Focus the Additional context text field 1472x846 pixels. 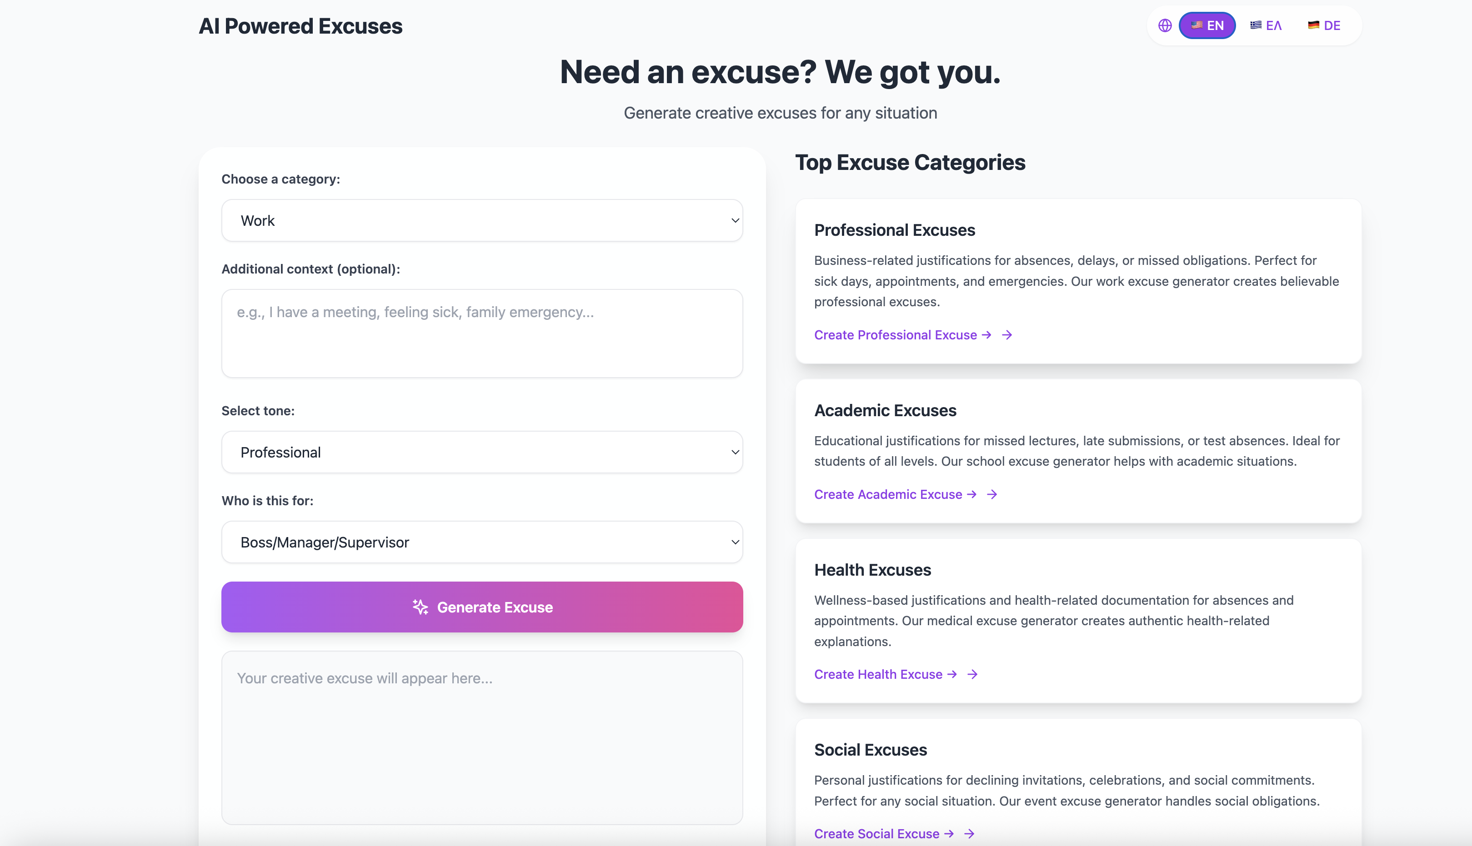point(482,333)
